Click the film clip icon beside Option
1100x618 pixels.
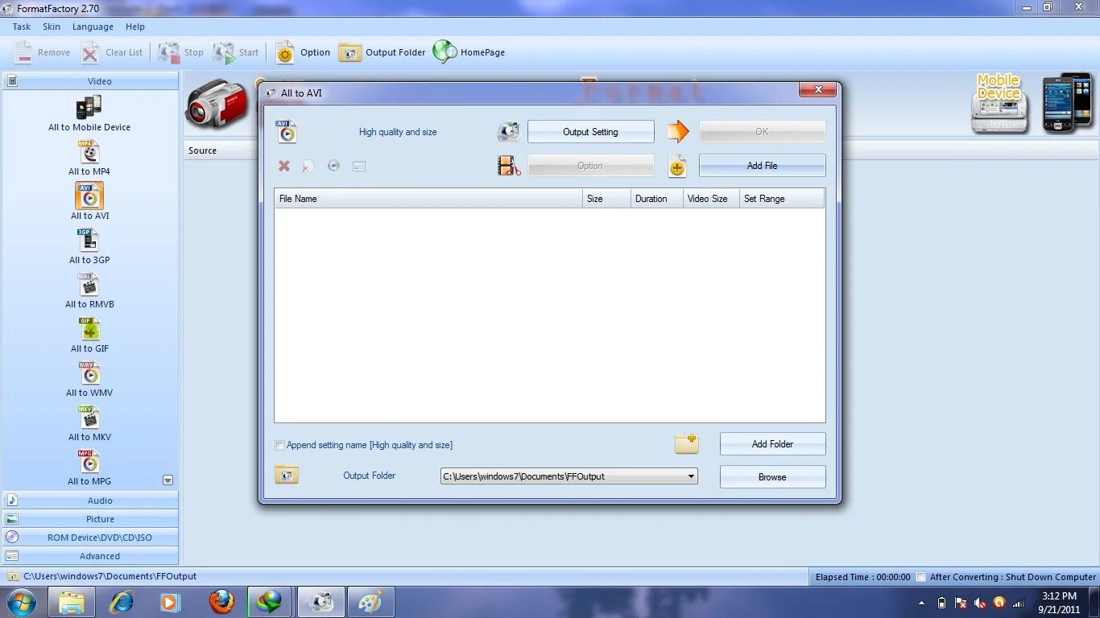click(509, 166)
